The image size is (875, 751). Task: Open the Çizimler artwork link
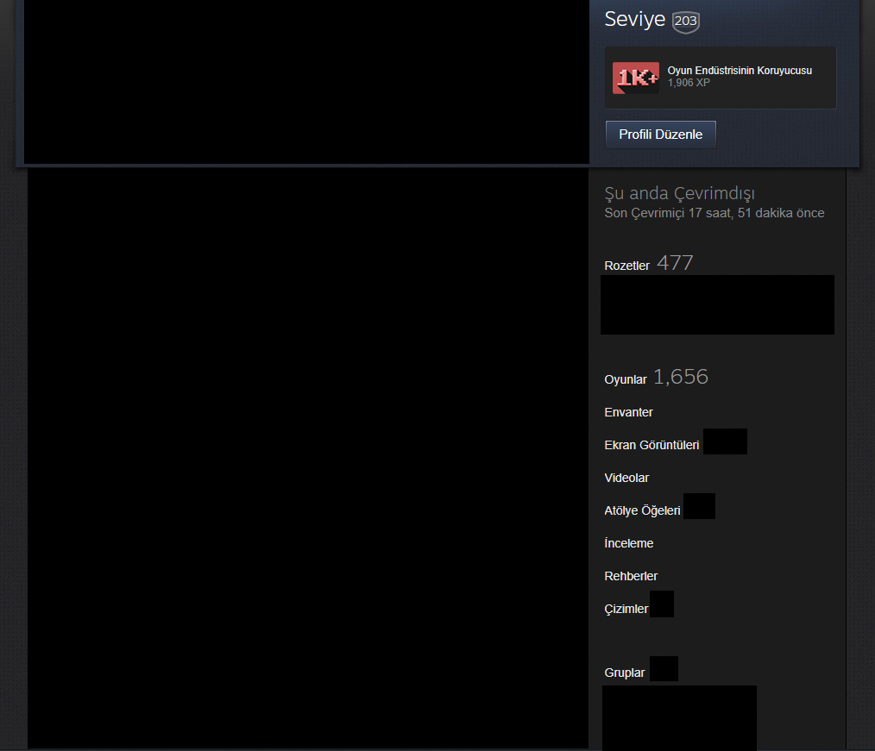[x=626, y=609]
